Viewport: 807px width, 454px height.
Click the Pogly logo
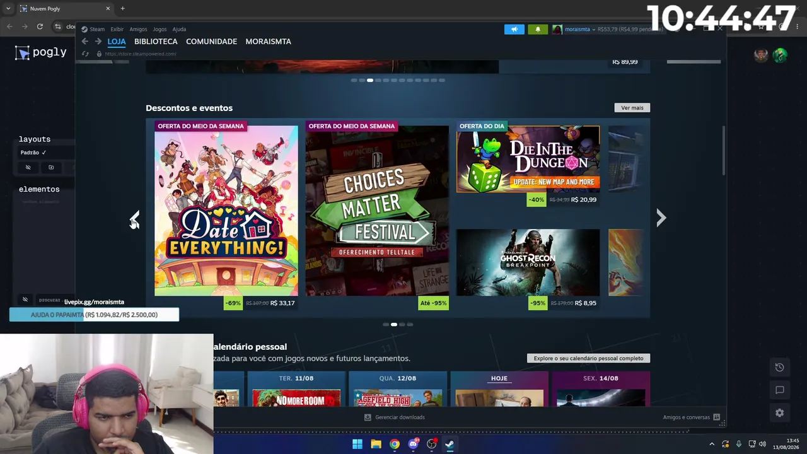coord(41,52)
